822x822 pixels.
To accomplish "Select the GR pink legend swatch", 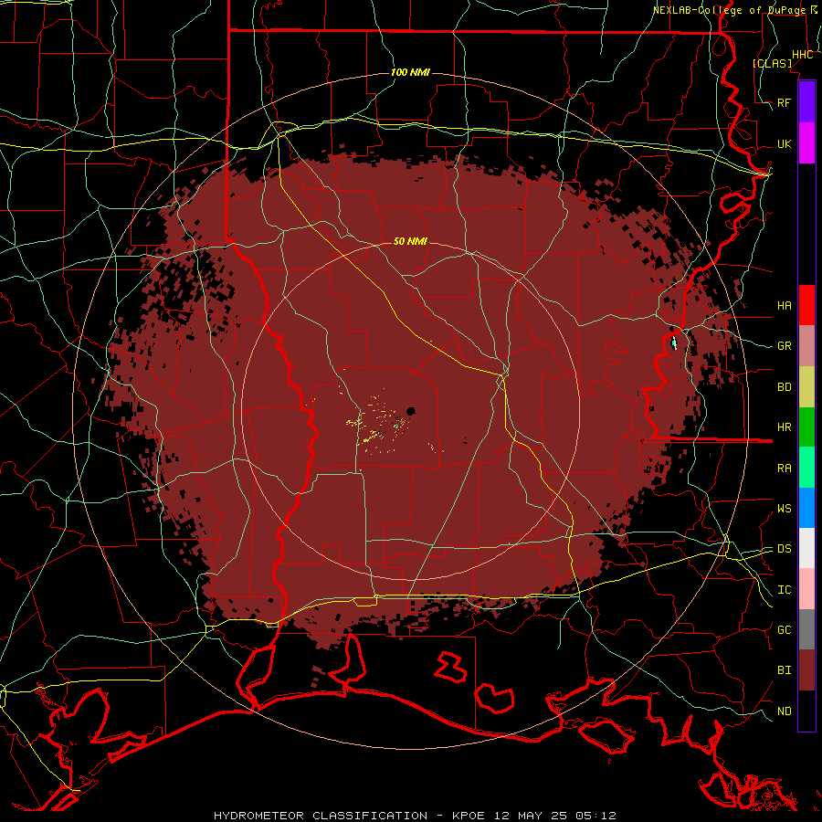I will (806, 345).
